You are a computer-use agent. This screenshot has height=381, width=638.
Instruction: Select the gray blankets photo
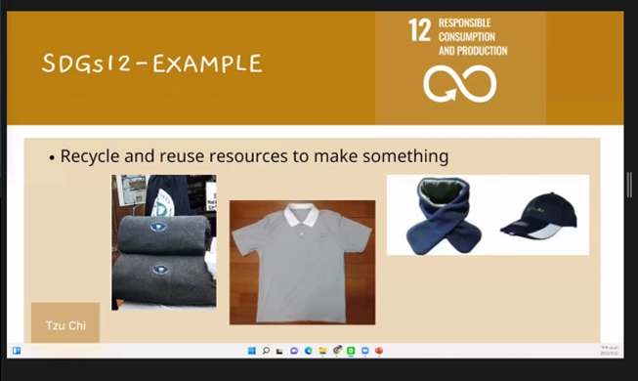tap(164, 242)
